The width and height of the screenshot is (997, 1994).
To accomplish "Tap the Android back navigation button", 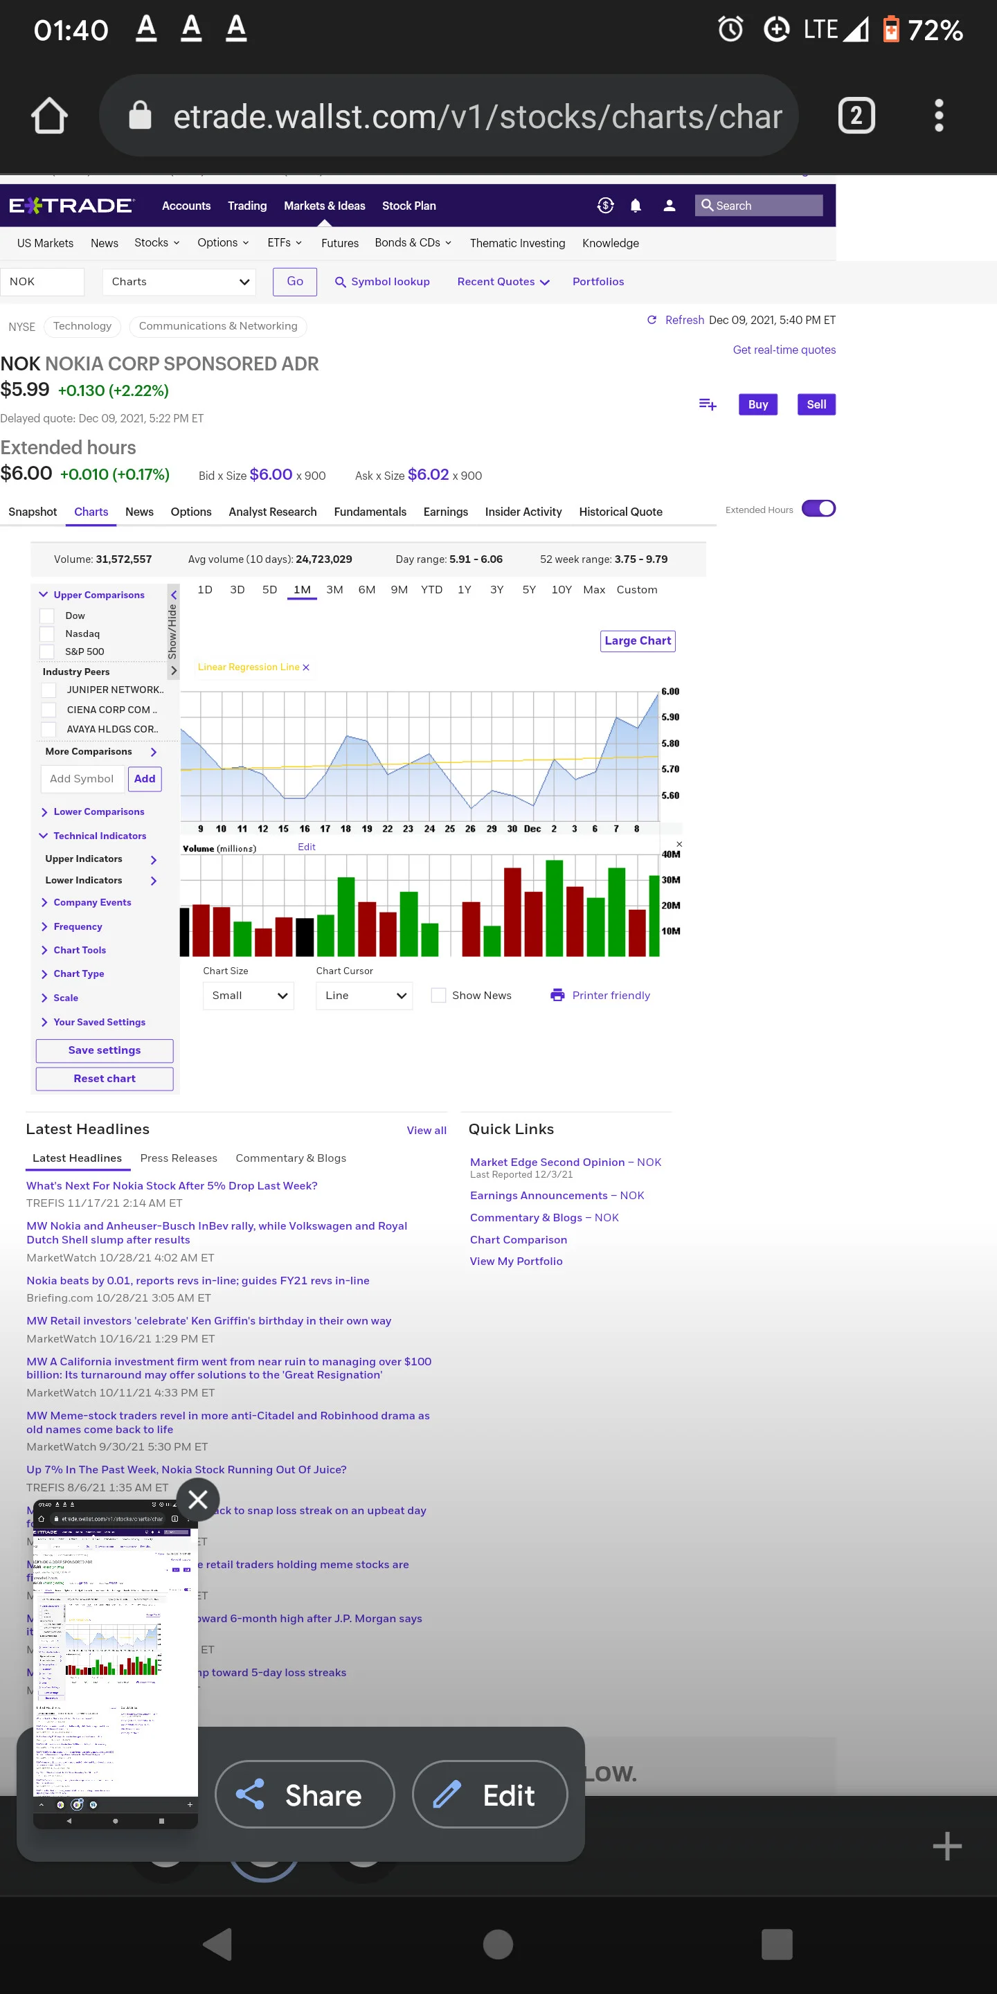I will pos(217,1943).
